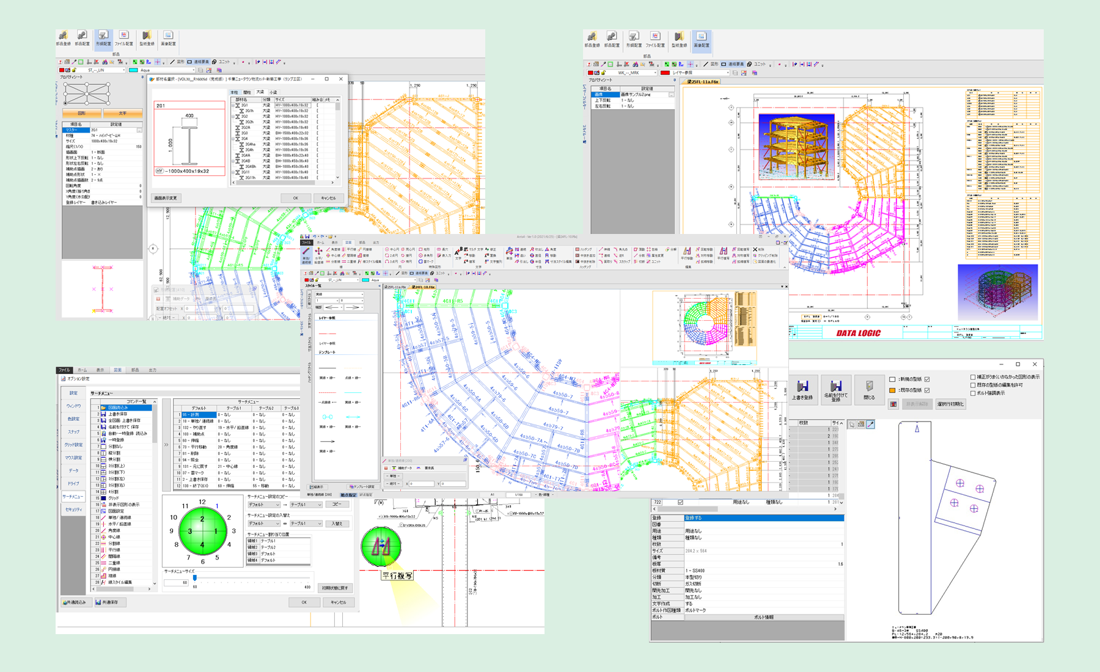The image size is (1100, 672).
Task: Toggle the ボルト強調表示 checkbox
Action: (x=973, y=393)
